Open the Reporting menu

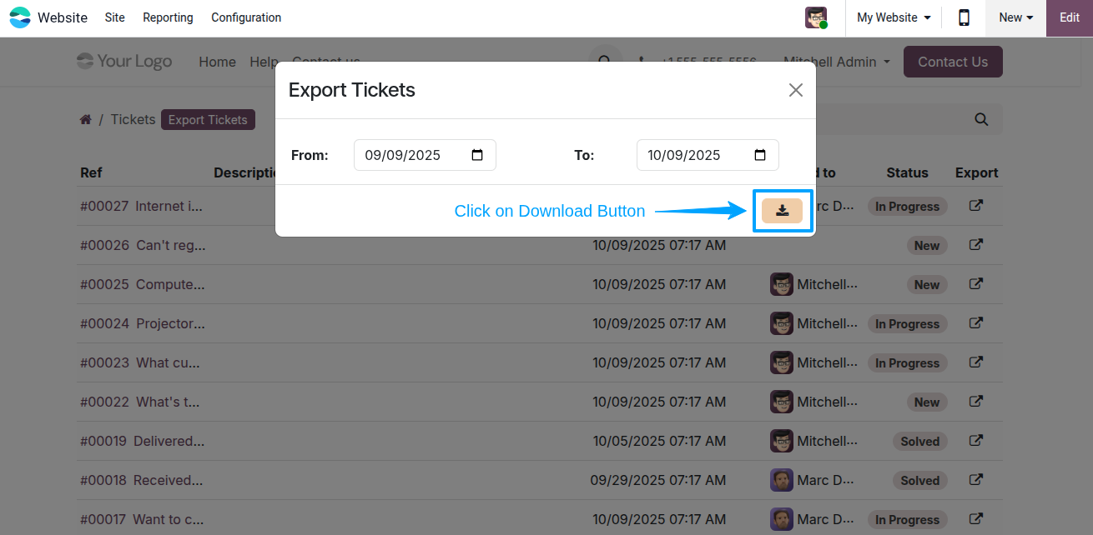[168, 17]
